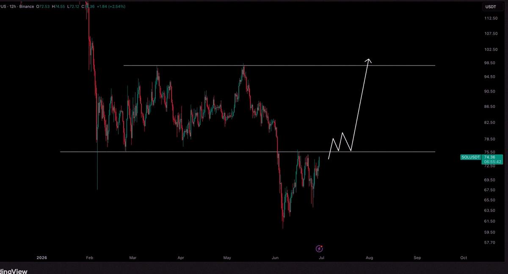
Task: Click the 65.50 price axis label
Action: click(x=489, y=200)
